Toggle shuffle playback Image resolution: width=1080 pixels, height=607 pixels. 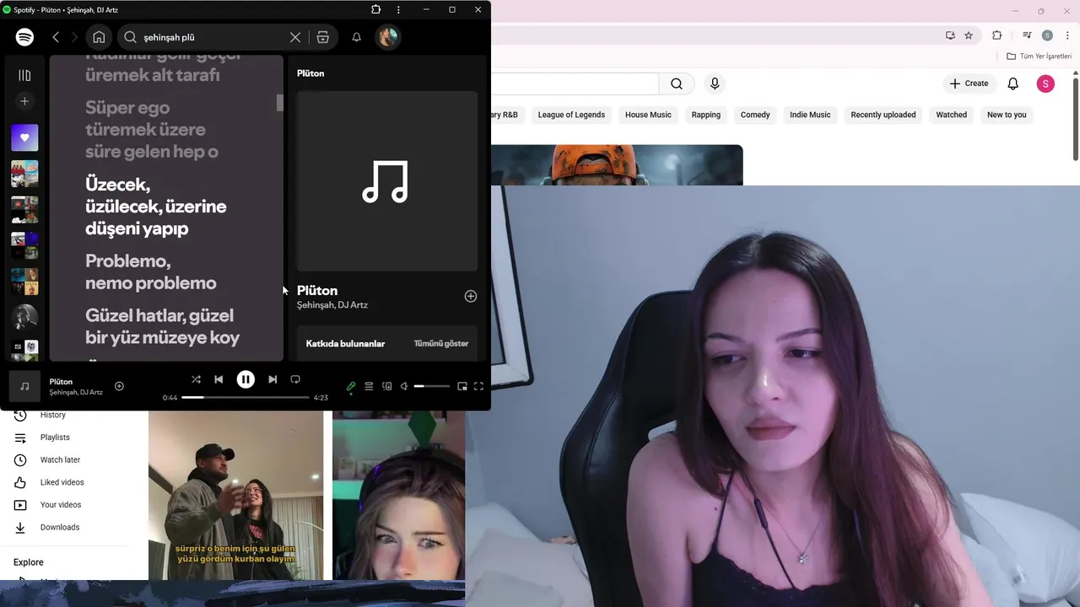click(x=196, y=379)
